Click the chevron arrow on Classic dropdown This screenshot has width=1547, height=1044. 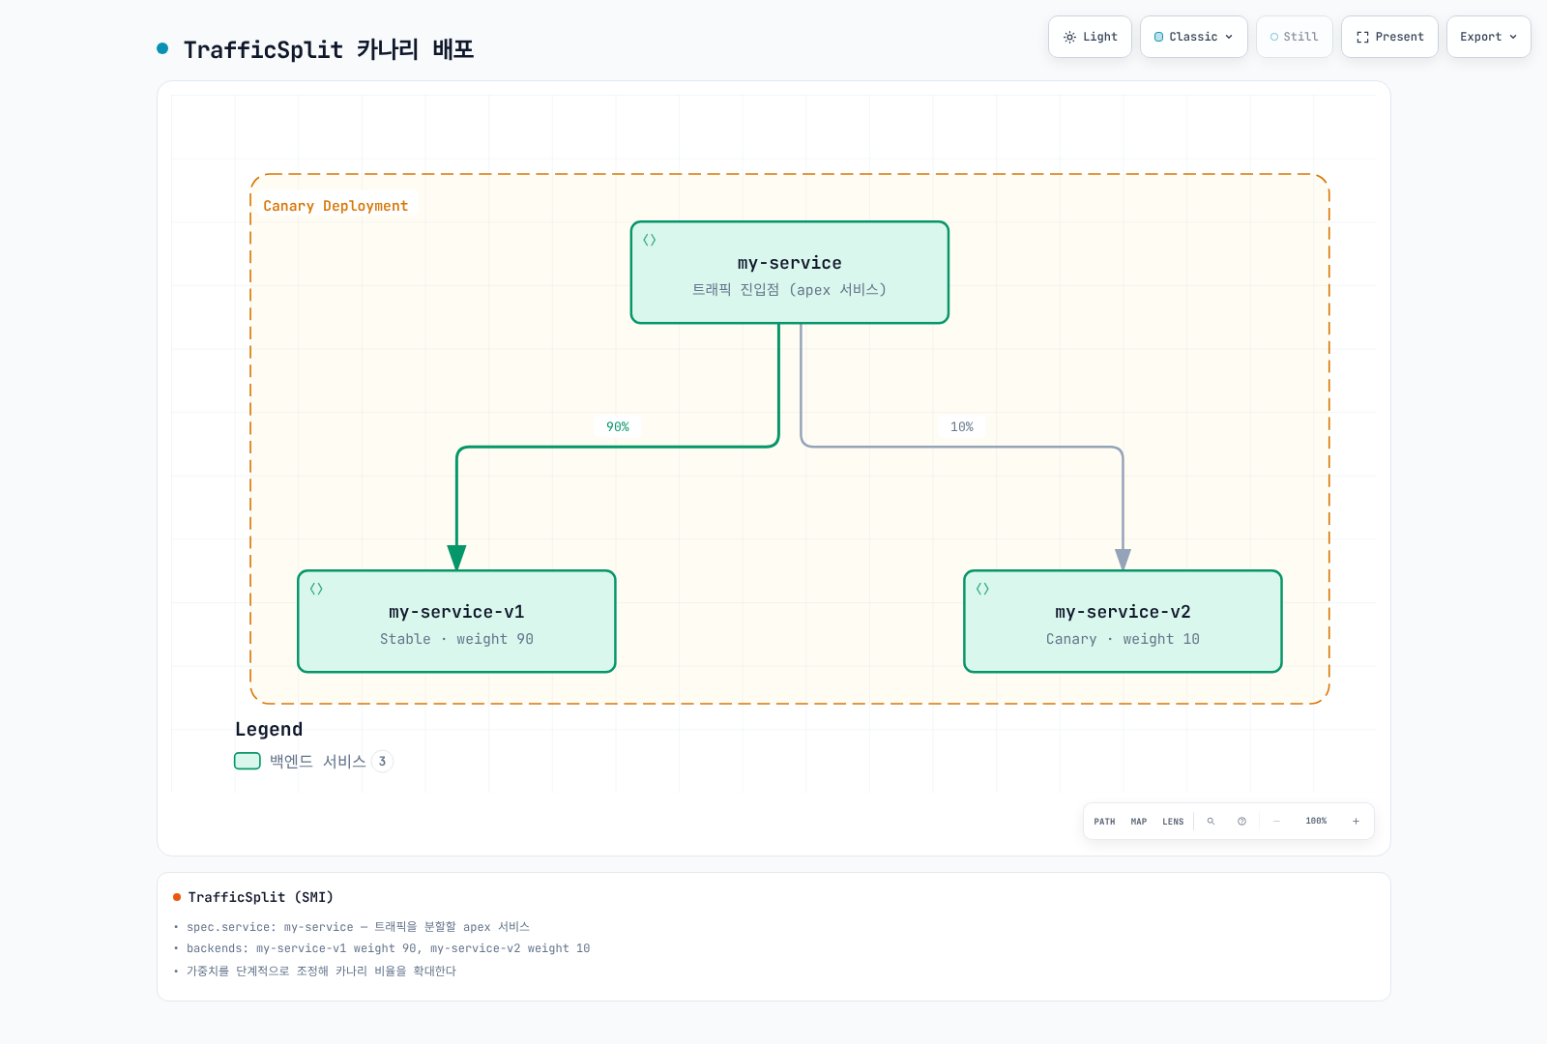coord(1229,37)
